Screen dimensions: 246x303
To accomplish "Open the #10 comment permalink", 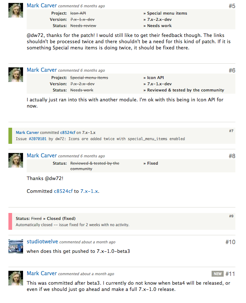I will [x=230, y=242].
